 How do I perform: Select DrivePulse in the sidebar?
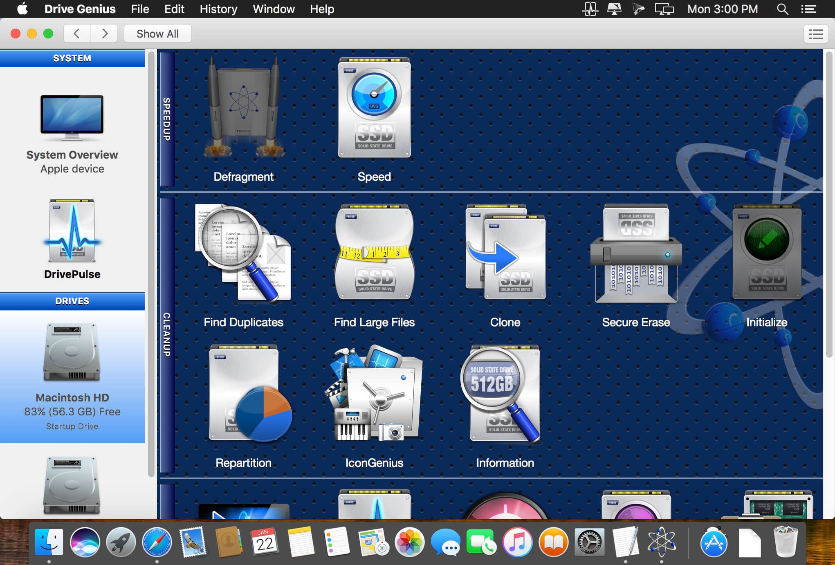click(72, 239)
